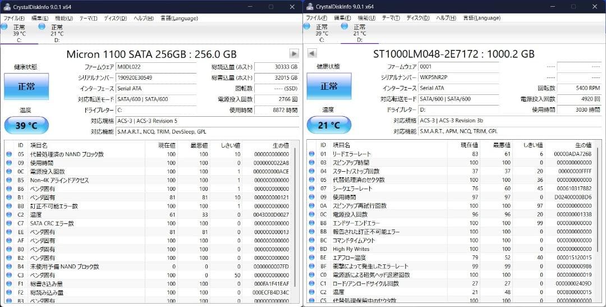Click the right window's CrystalDiskInfo title icon
Screen dimensions: 606x307
[309, 7]
